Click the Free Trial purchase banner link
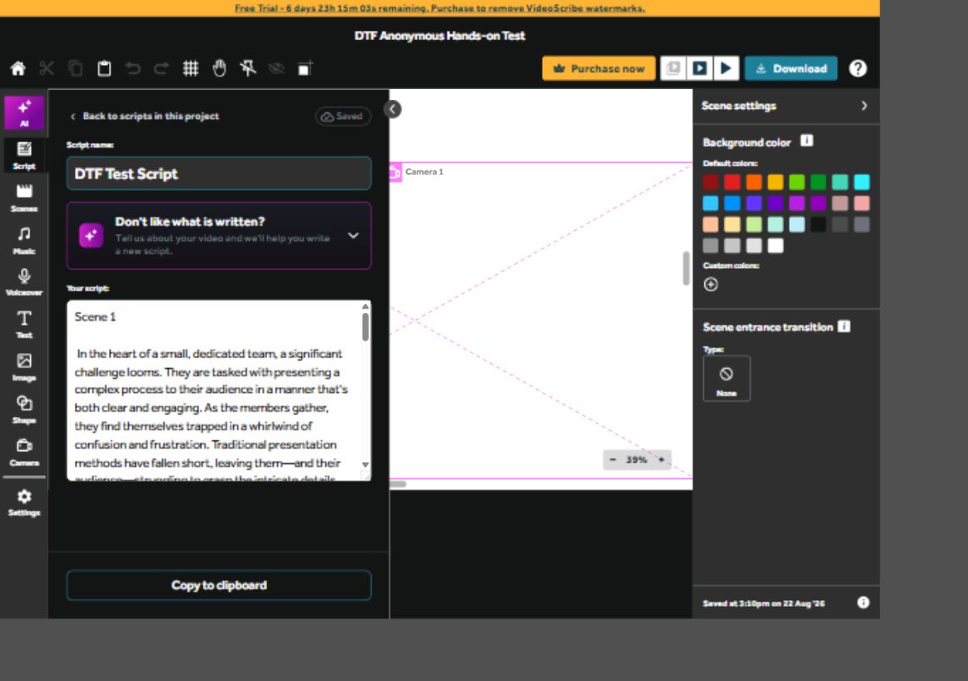968x681 pixels. point(439,8)
